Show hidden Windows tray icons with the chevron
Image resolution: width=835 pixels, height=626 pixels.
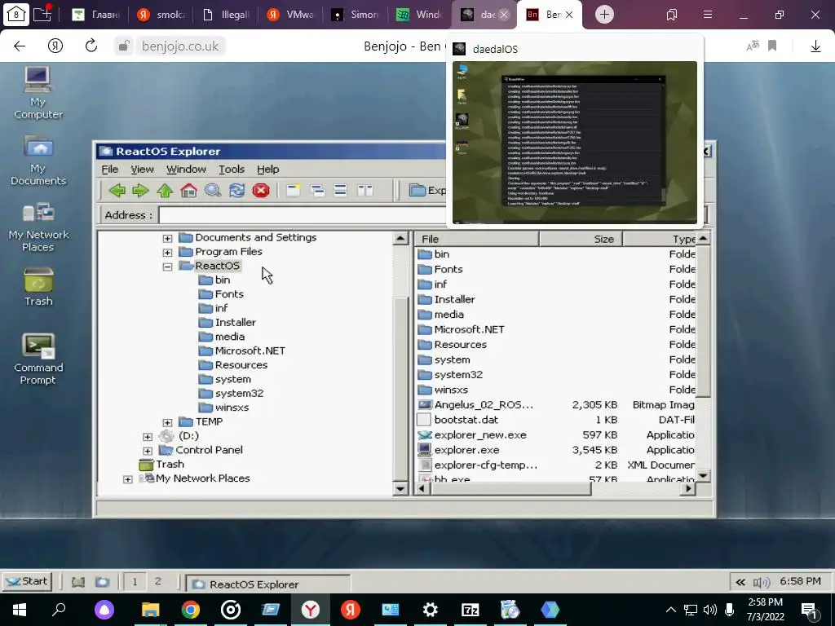671,610
